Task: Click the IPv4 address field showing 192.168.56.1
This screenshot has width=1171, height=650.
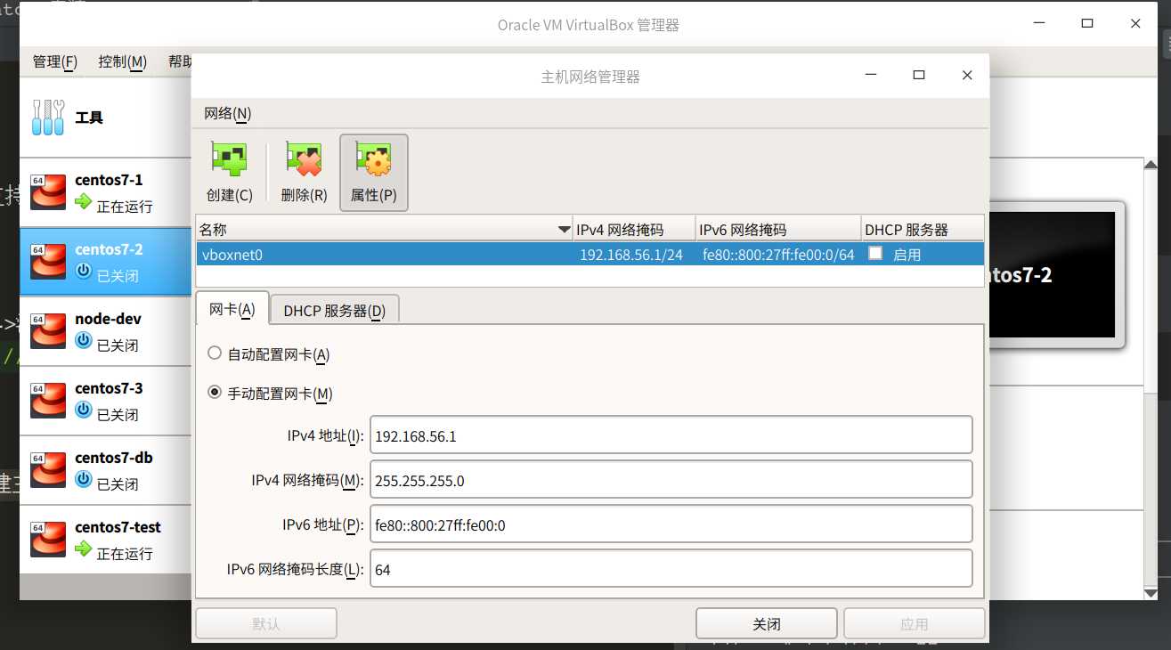Action: coord(671,435)
